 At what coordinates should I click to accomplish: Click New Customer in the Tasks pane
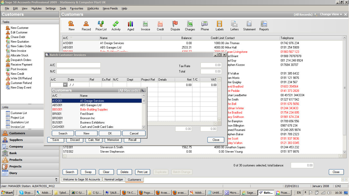20,28
